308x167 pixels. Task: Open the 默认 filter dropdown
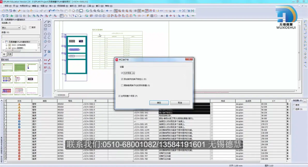click(11, 28)
